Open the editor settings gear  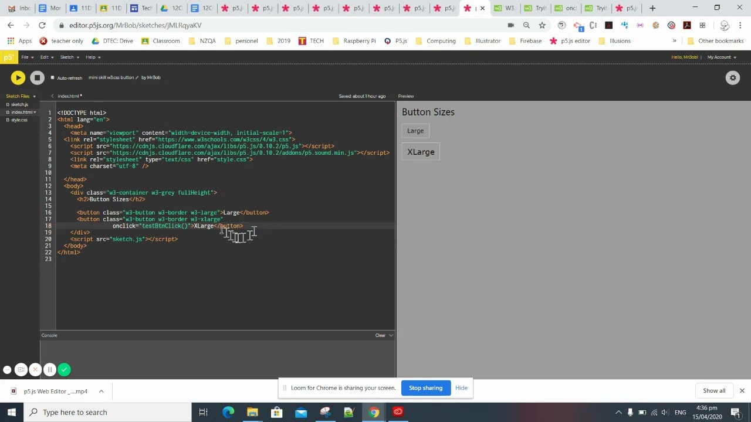point(733,77)
